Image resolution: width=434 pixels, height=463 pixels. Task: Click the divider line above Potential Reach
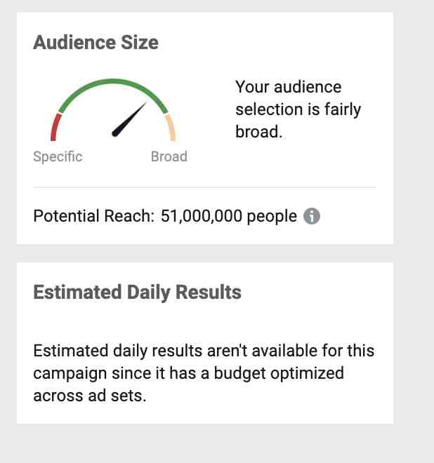coord(205,187)
